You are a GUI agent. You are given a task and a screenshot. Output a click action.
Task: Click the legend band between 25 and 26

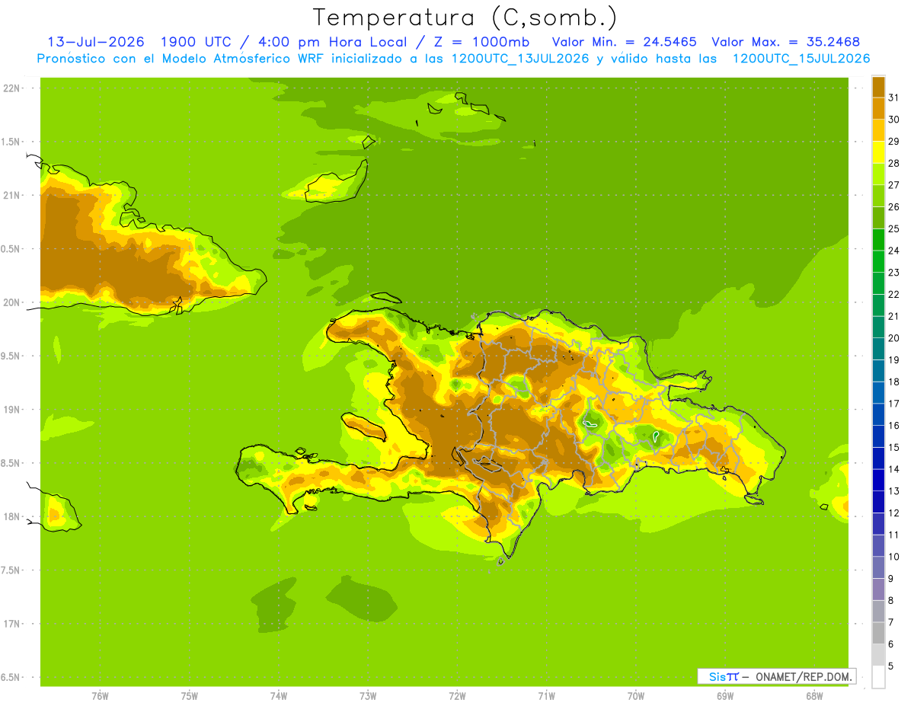(x=878, y=218)
